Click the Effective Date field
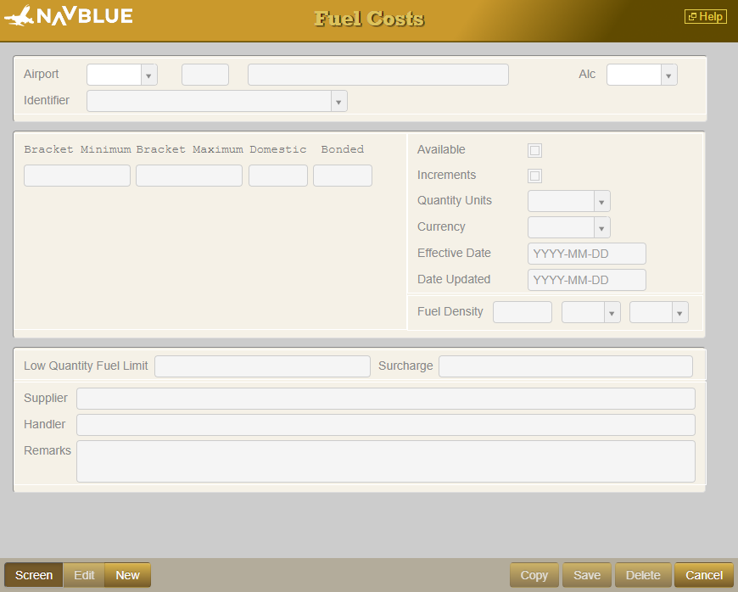The image size is (738, 592). point(587,254)
